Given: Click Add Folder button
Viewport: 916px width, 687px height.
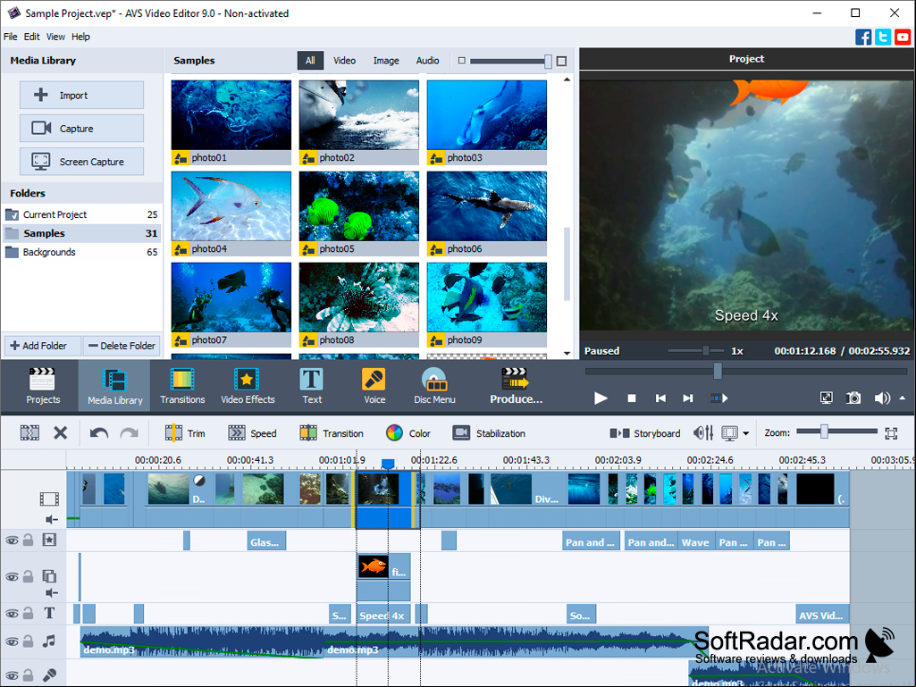Looking at the screenshot, I should (x=43, y=346).
